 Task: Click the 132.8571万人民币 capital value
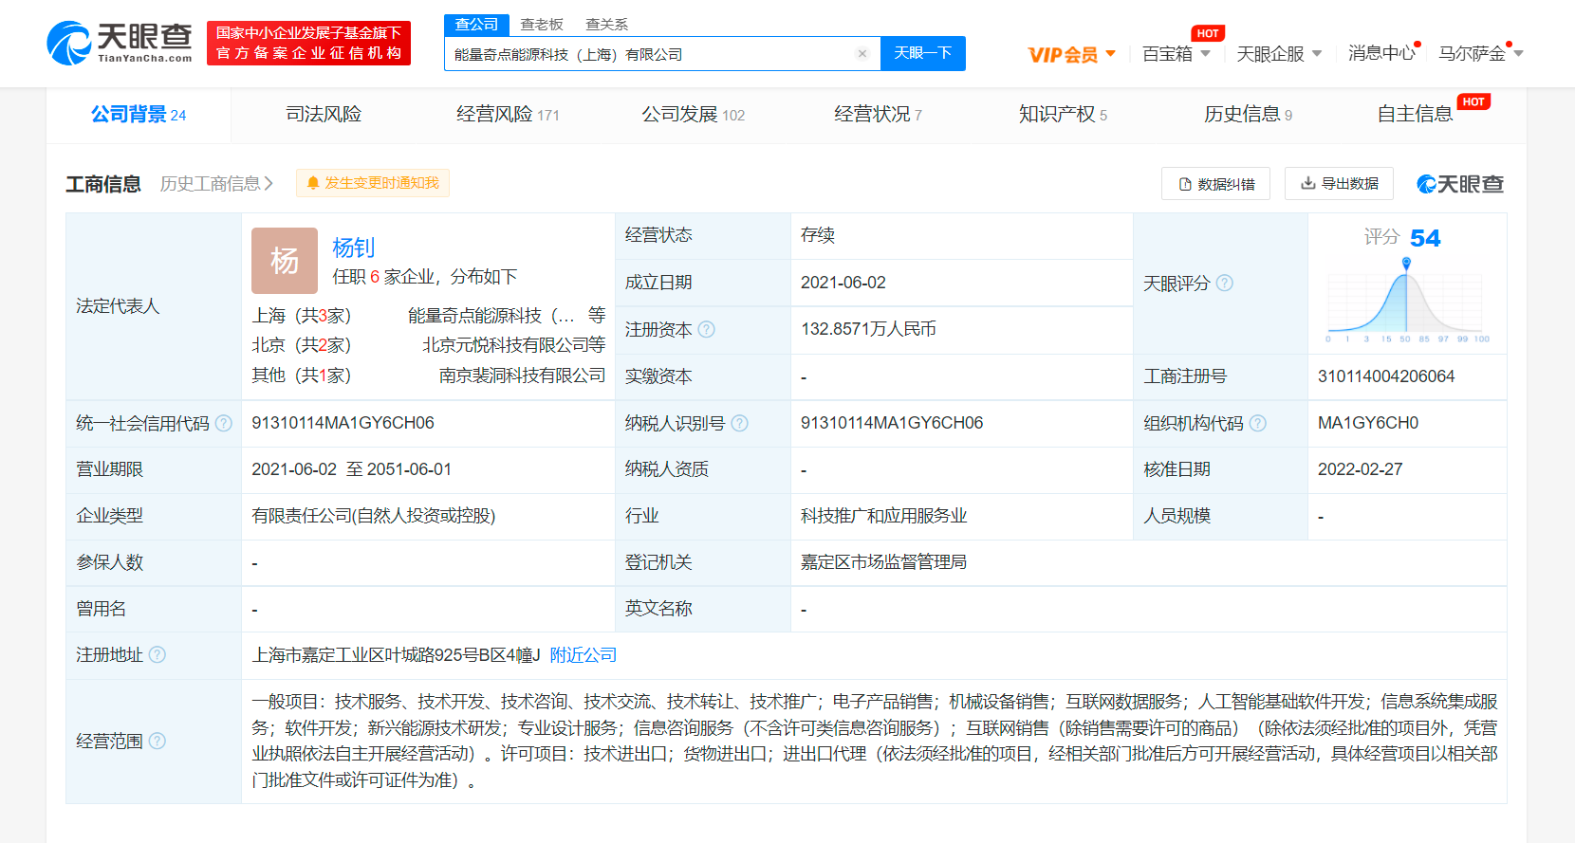point(868,329)
